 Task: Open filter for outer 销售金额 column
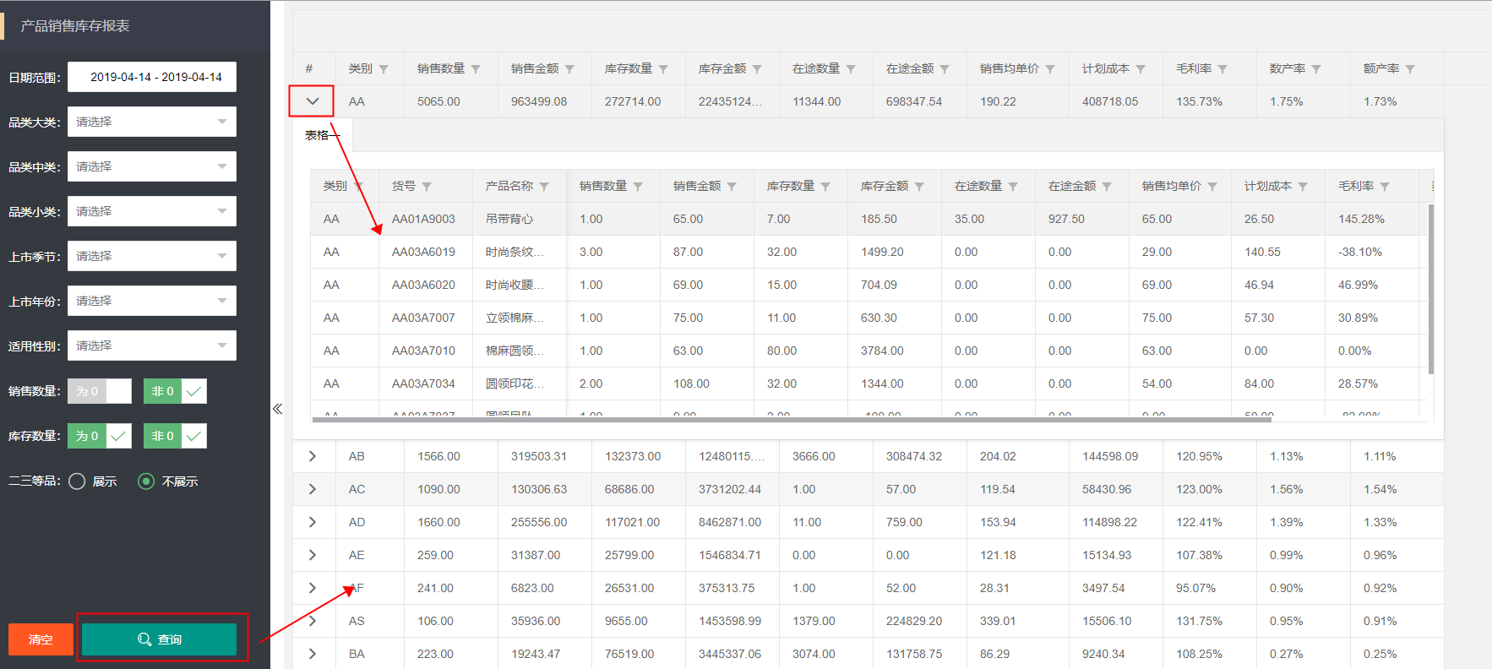tap(569, 69)
